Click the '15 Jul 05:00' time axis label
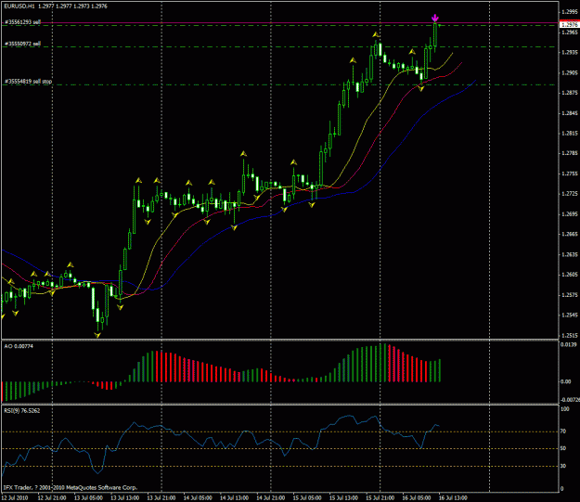The width and height of the screenshot is (580, 502). pyautogui.click(x=307, y=498)
